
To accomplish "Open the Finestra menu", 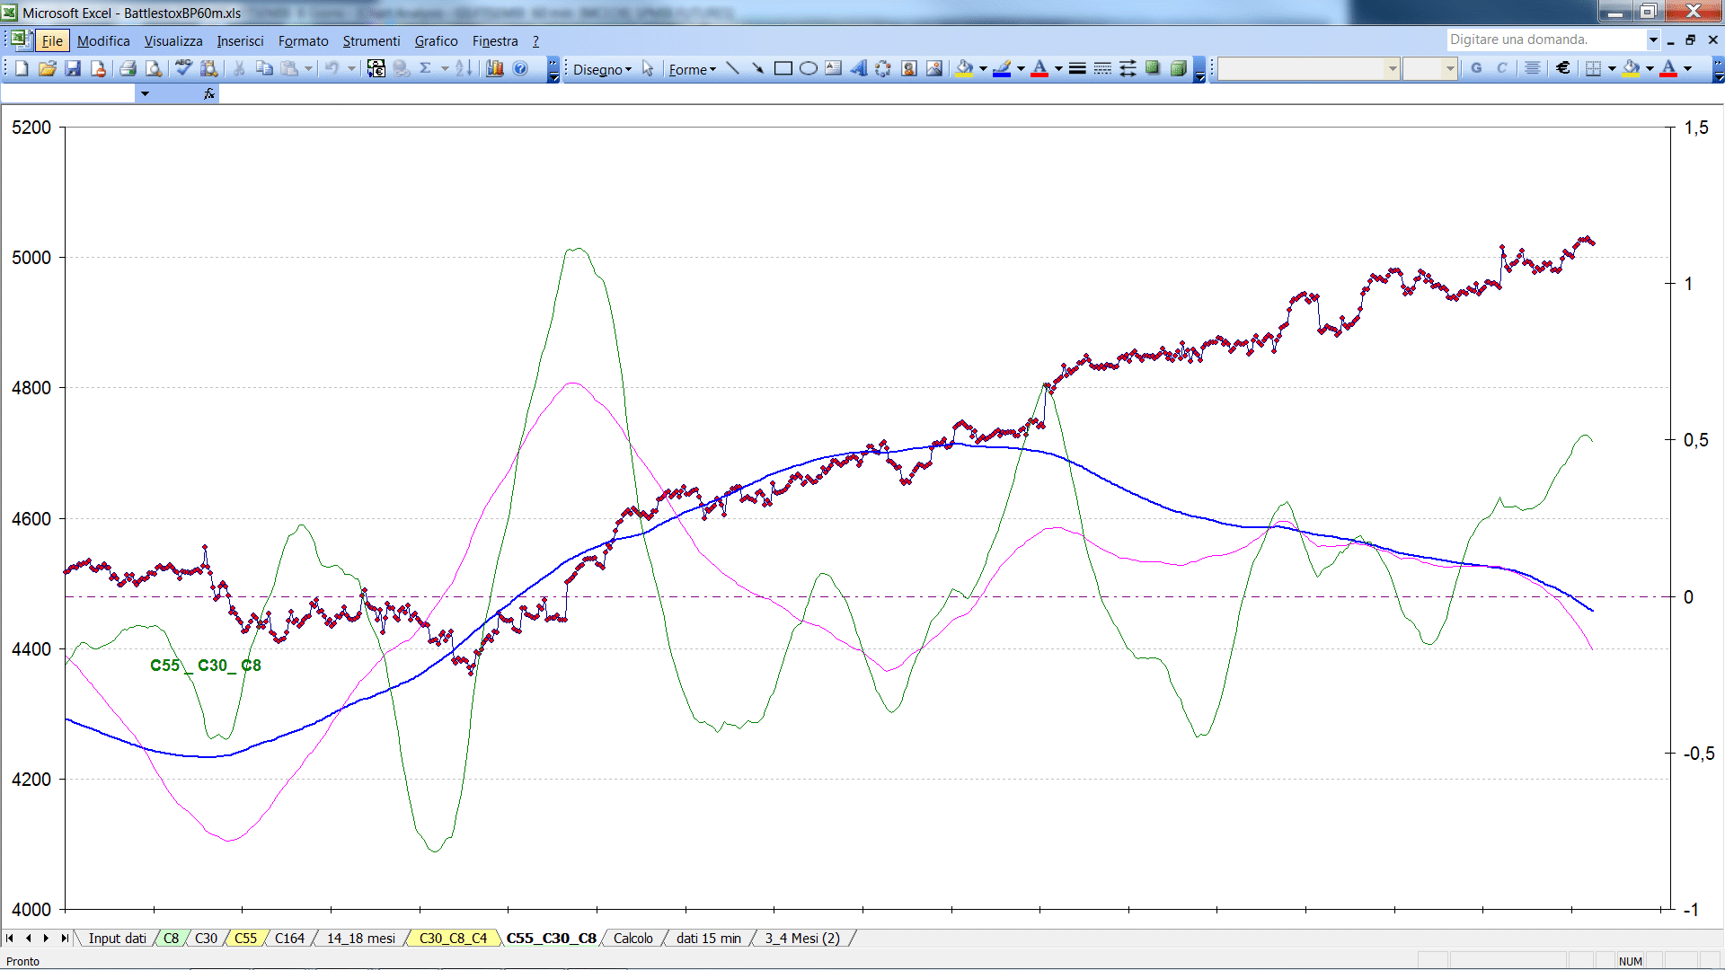I will tap(495, 40).
